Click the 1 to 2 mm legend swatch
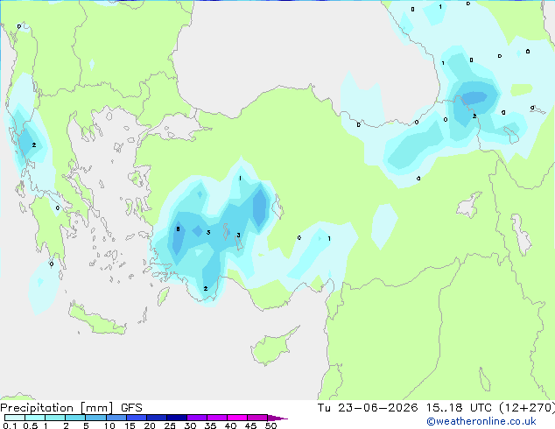Screen dimensions: 555x429 point(55,418)
